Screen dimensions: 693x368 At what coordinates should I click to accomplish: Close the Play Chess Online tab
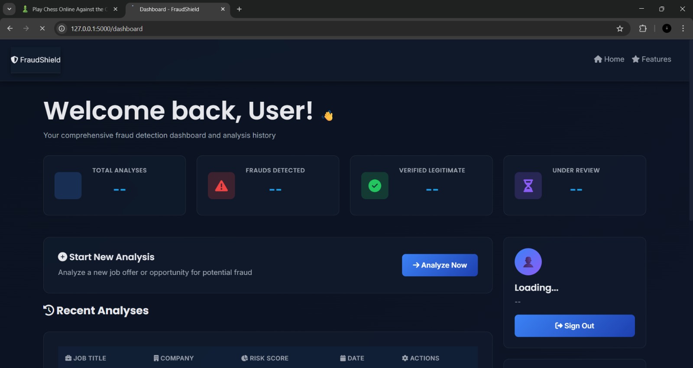click(115, 9)
